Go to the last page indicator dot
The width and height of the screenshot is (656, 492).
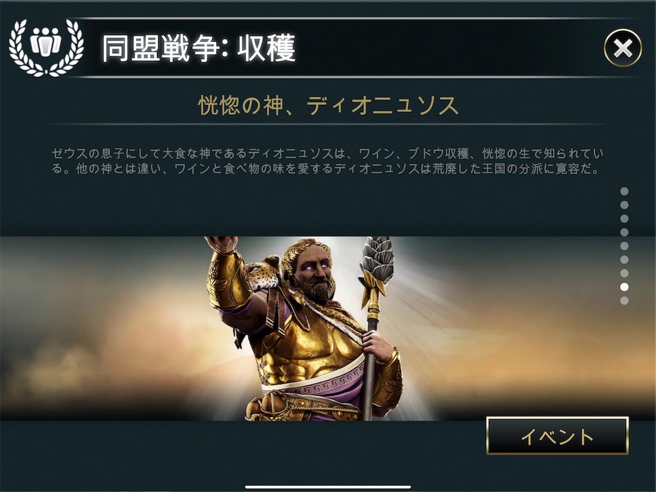click(624, 300)
